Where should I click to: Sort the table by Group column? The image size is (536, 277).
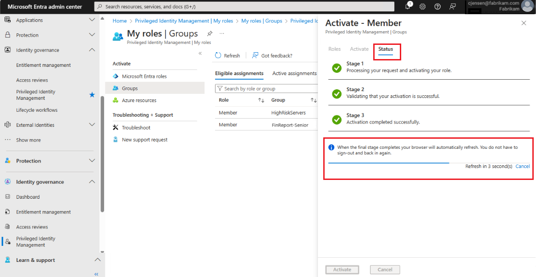click(314, 100)
